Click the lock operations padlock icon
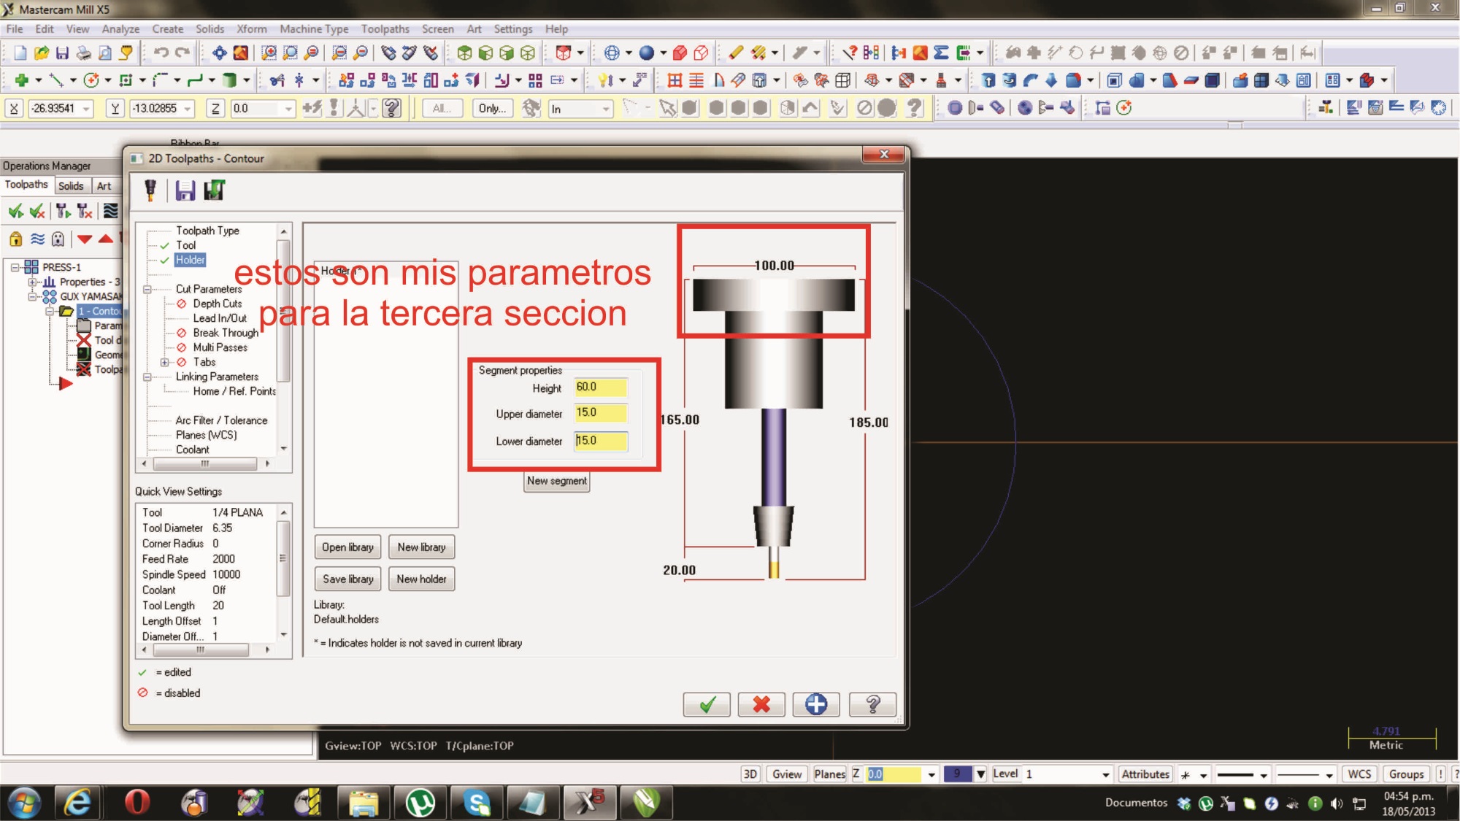The height and width of the screenshot is (821, 1460). coord(15,239)
